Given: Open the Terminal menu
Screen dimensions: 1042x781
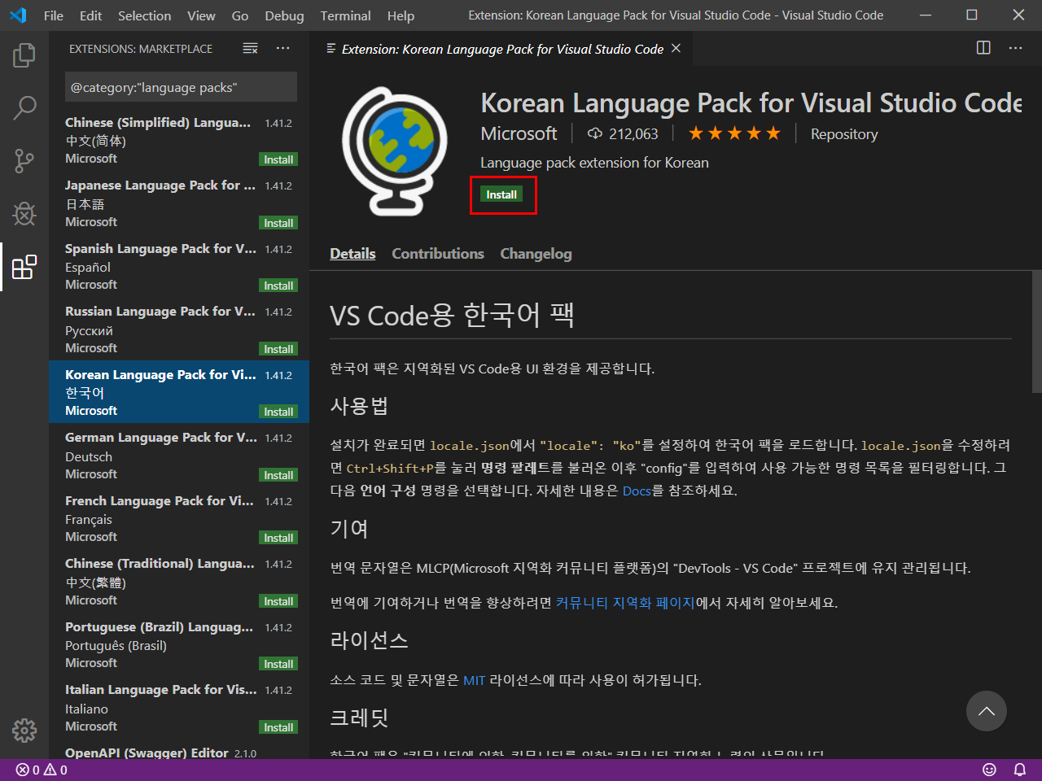Looking at the screenshot, I should tap(346, 15).
